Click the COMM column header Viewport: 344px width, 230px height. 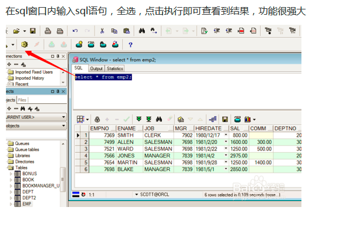[x=261, y=129]
